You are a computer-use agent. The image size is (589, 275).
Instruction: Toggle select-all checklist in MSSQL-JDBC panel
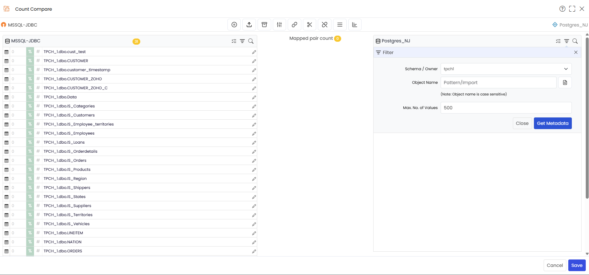click(234, 41)
